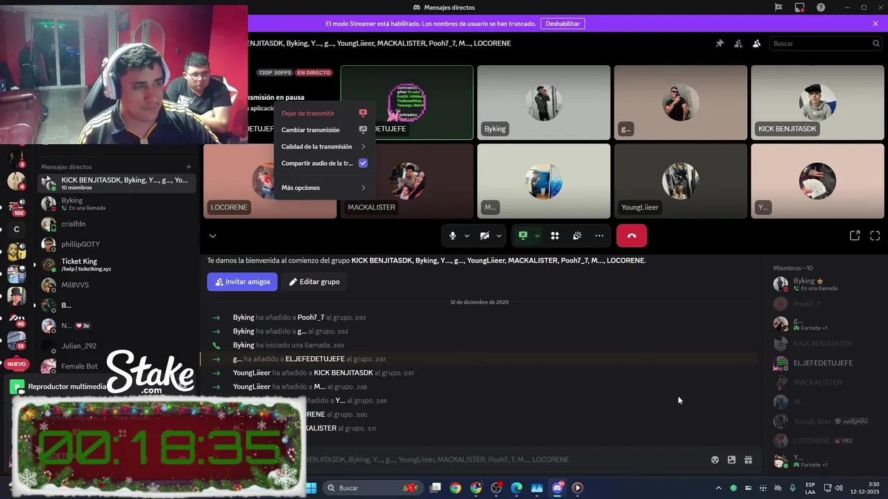Open Windows Start menu
This screenshot has height=499, width=888.
tap(311, 488)
